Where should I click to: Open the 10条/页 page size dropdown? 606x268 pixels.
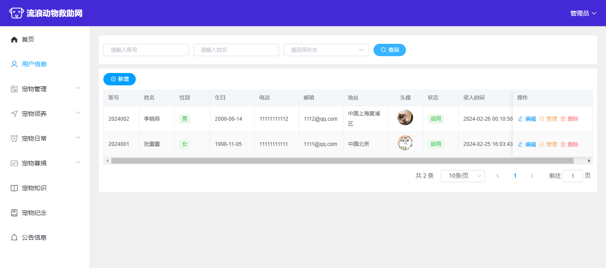click(462, 176)
